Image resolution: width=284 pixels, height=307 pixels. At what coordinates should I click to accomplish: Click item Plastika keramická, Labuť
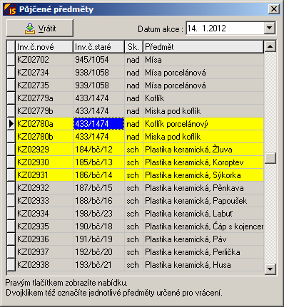point(203,214)
